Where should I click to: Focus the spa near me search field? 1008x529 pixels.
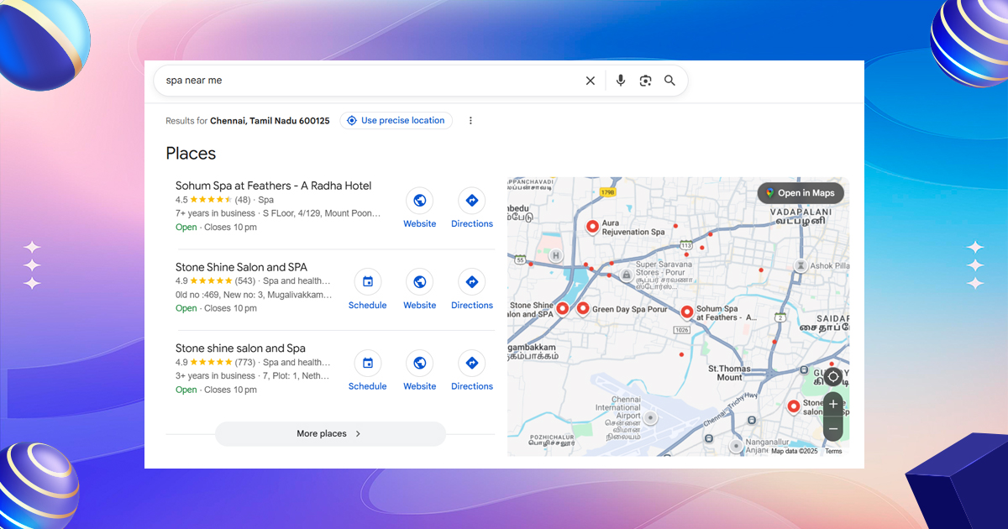[x=361, y=81]
